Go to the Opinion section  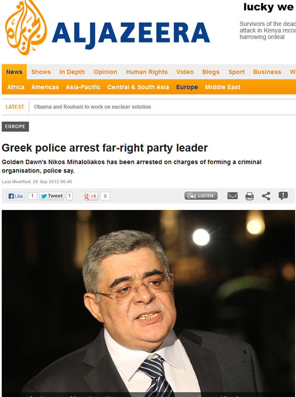105,72
